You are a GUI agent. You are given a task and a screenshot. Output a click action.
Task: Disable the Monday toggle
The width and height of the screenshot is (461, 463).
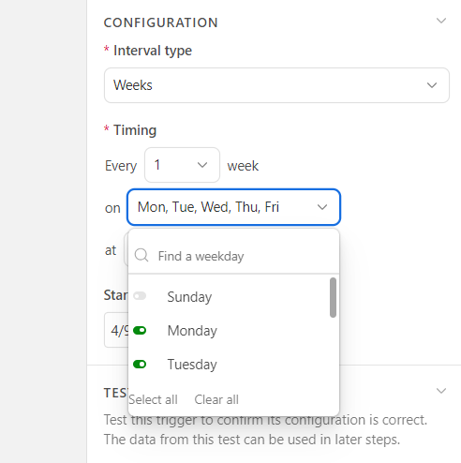click(x=140, y=330)
